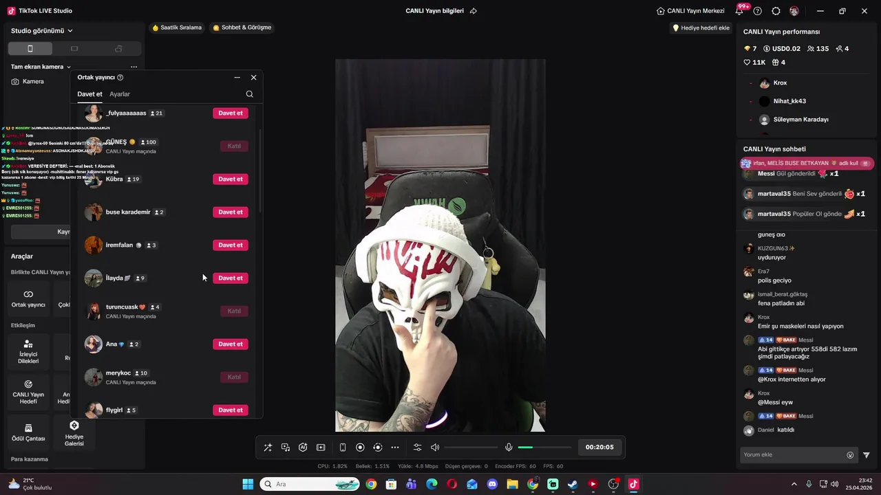
Task: Invite iremfalan with Davet et
Action: [x=231, y=245]
